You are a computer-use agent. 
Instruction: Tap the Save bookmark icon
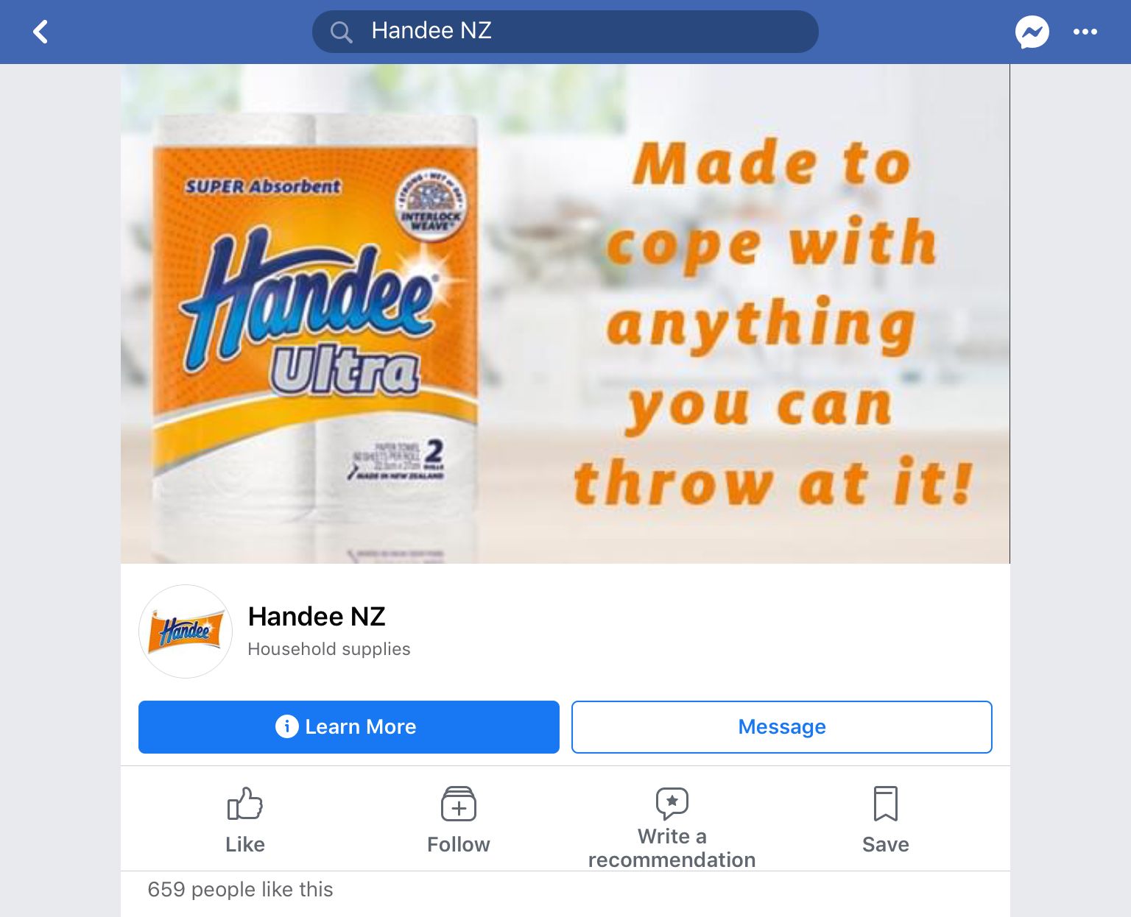click(x=886, y=804)
